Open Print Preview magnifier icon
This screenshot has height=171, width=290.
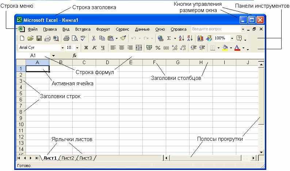pos(75,38)
